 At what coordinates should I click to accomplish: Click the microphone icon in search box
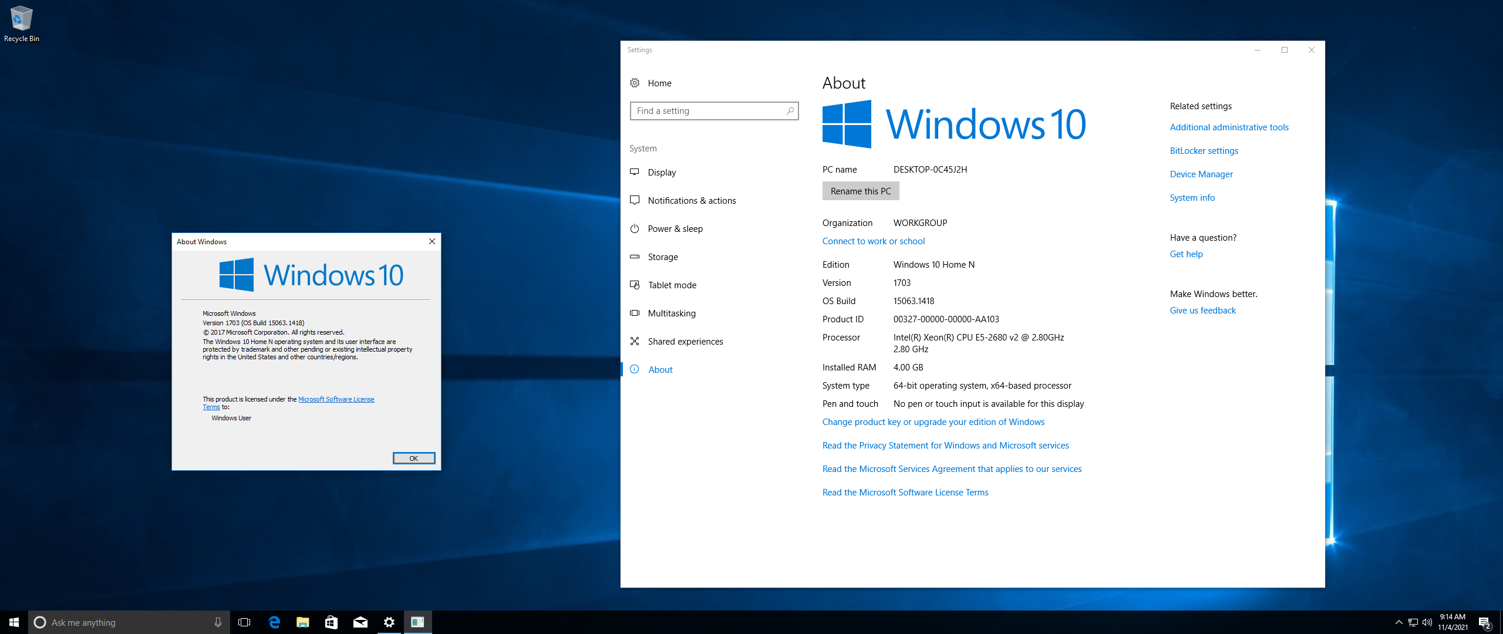tap(218, 622)
